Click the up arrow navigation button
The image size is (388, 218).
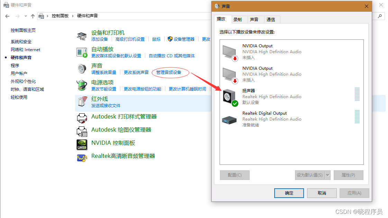(x=33, y=16)
